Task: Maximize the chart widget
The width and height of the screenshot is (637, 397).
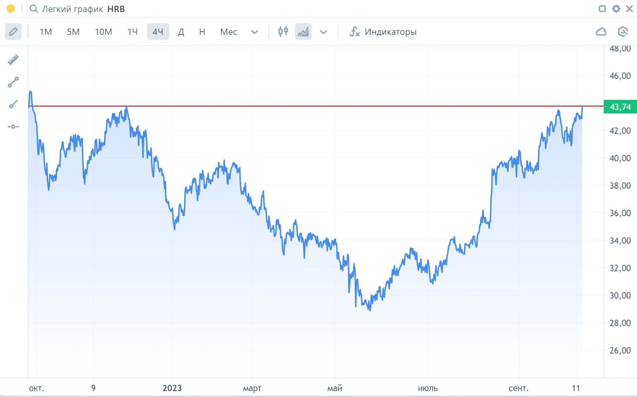Action: pos(602,9)
